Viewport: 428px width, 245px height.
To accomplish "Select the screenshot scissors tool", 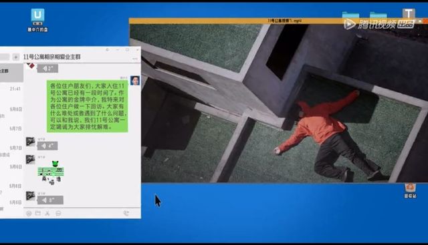I will click(47, 214).
